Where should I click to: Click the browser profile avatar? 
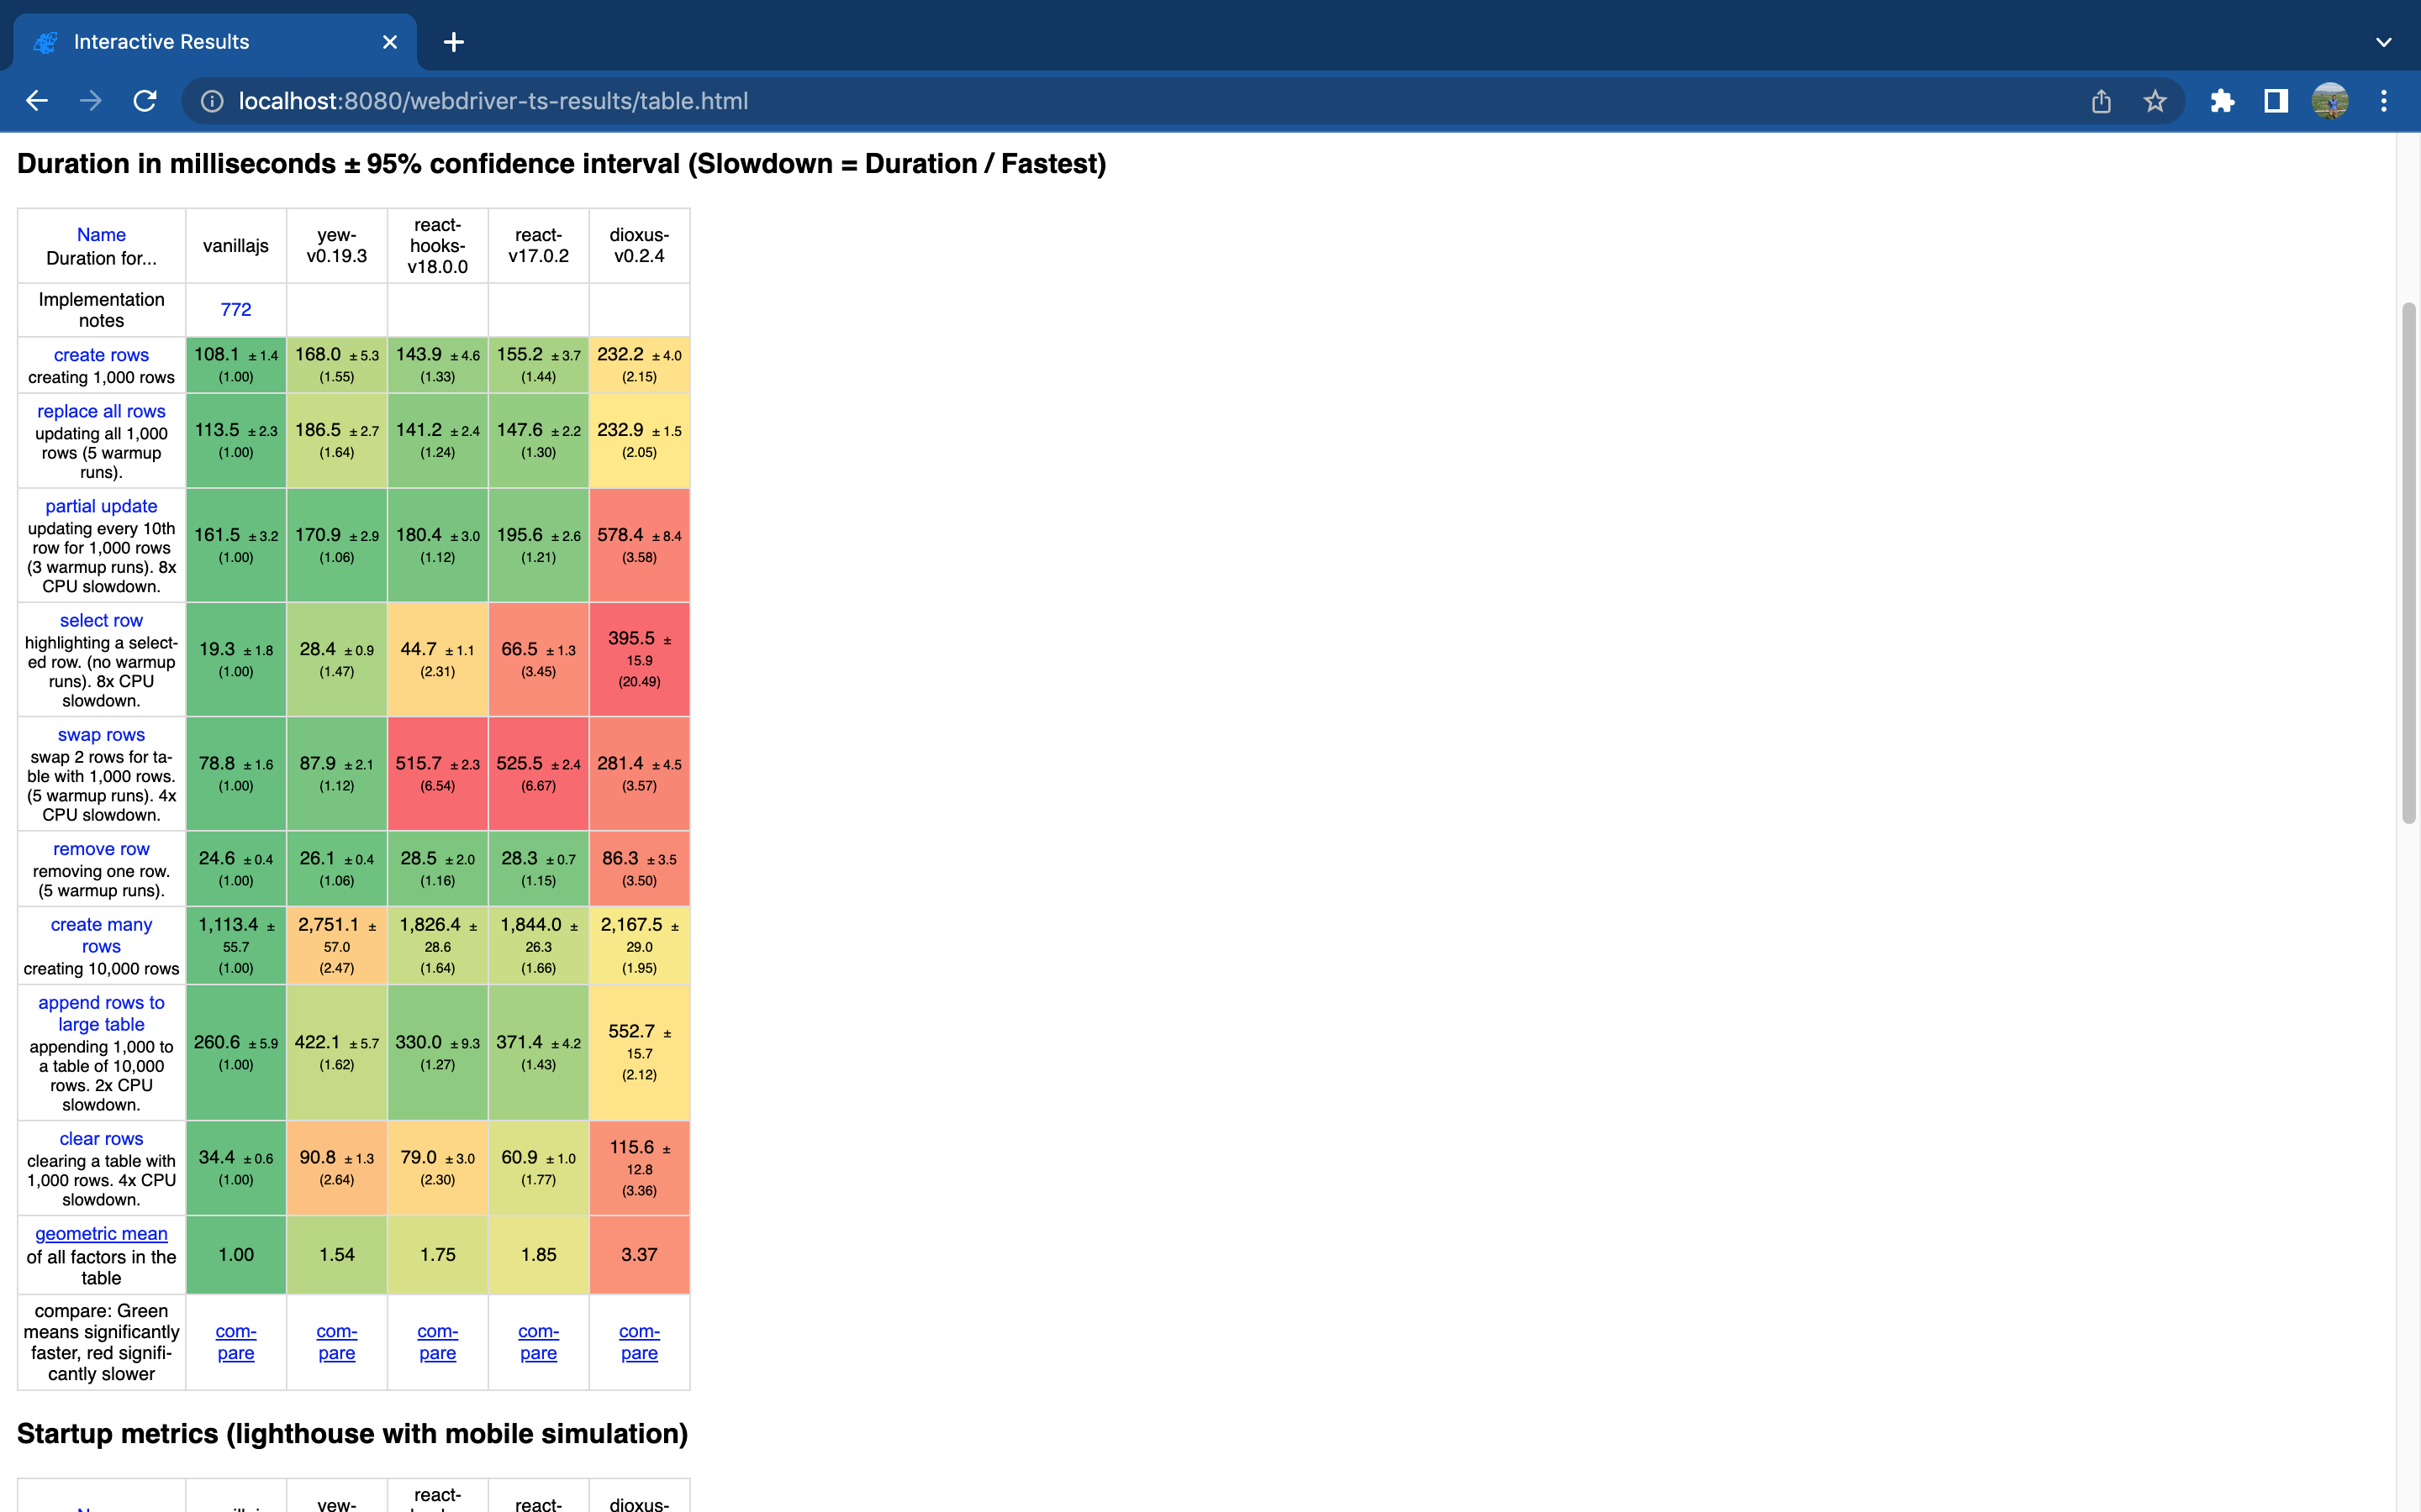[2331, 100]
